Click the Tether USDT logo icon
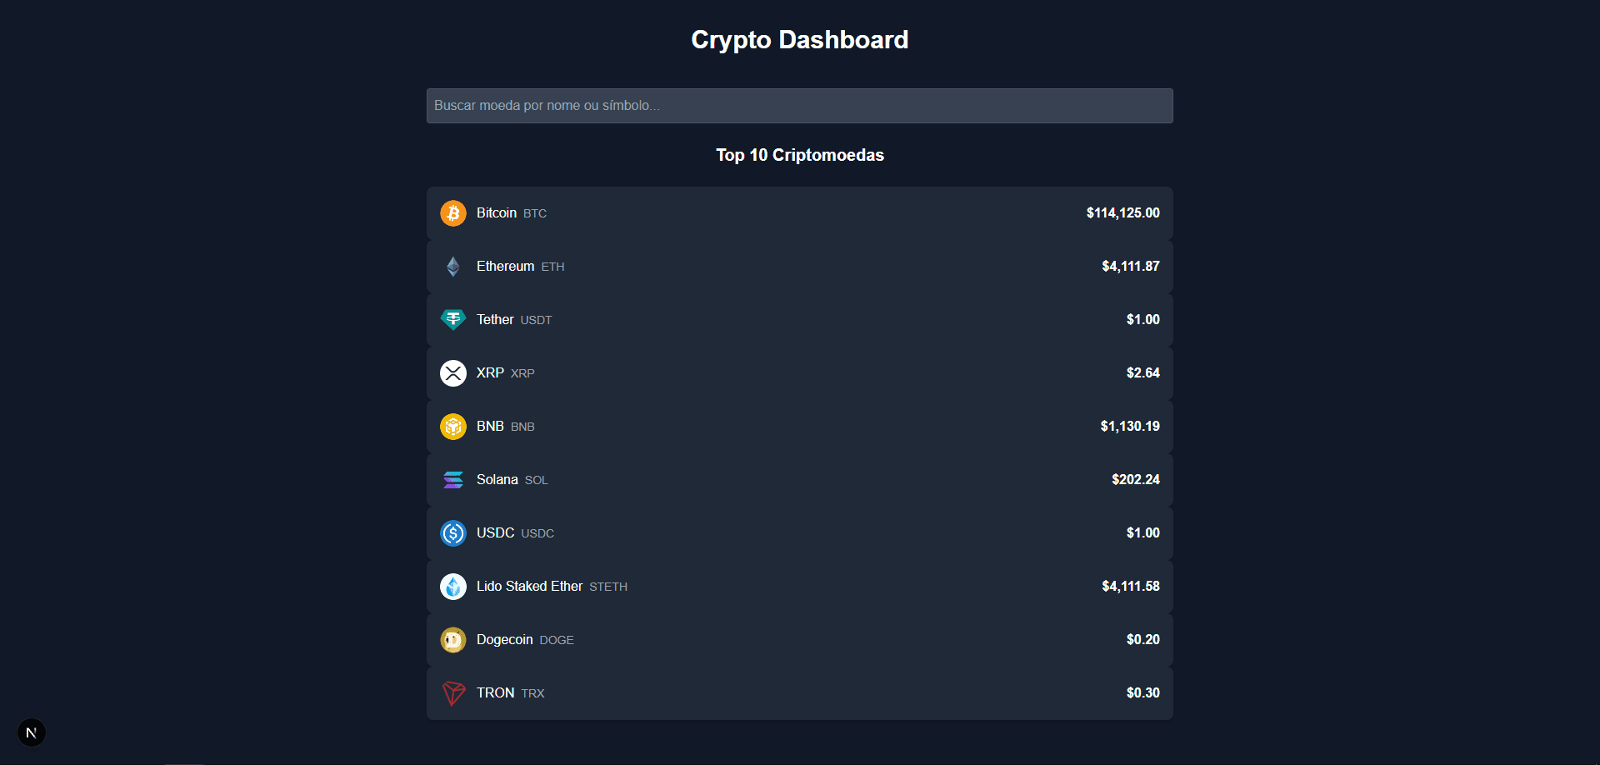The image size is (1600, 765). 453,319
